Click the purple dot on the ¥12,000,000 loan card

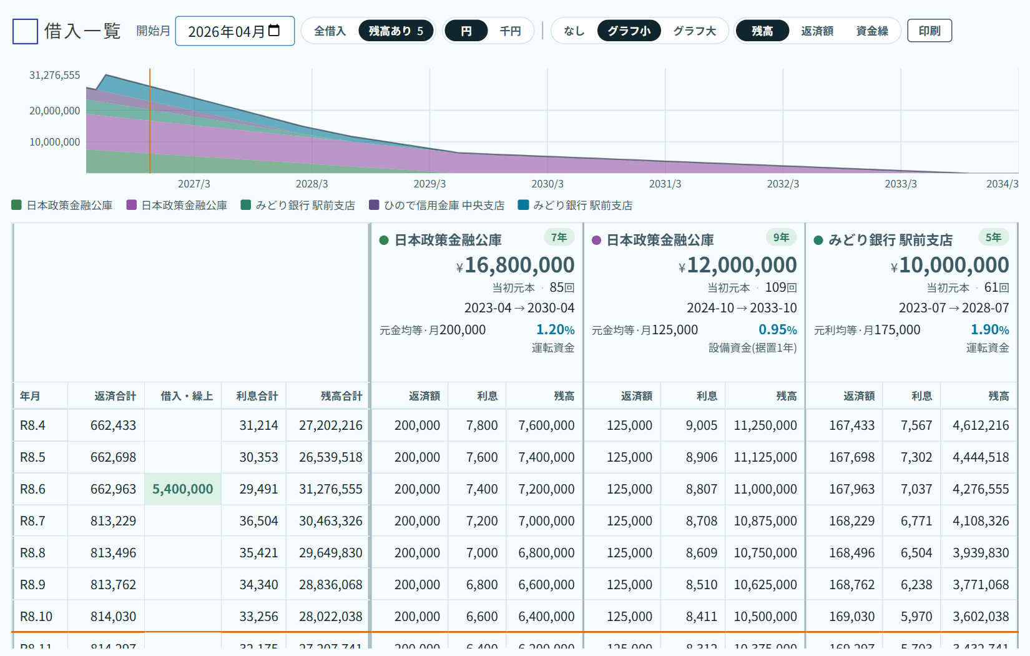pos(596,241)
